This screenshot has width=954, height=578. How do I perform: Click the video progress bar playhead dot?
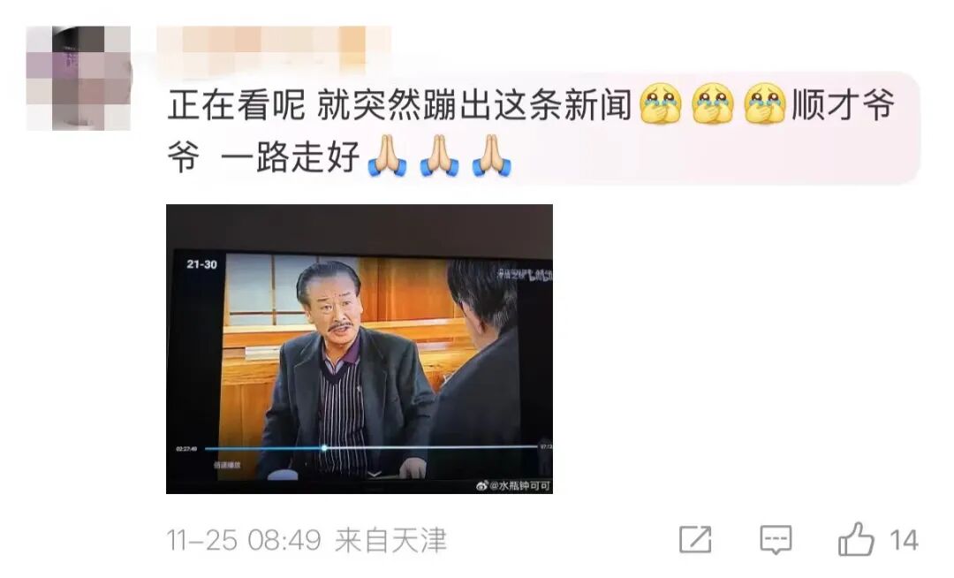[324, 448]
